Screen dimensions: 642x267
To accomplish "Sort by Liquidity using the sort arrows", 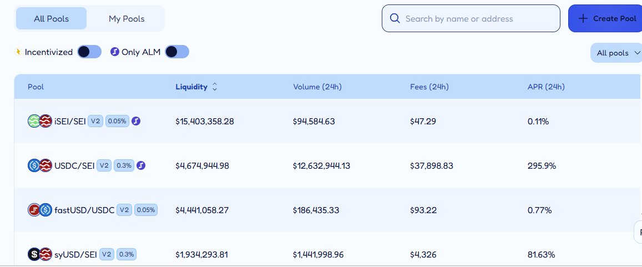I will 215,87.
